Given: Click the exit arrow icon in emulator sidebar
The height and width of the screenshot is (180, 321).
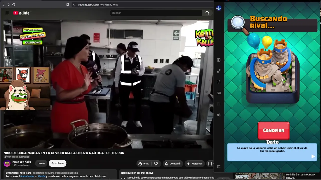Looking at the screenshot, I should [x=219, y=60].
